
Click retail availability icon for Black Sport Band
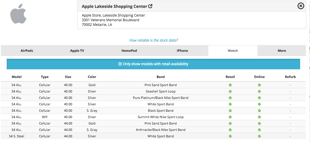[x=230, y=111]
